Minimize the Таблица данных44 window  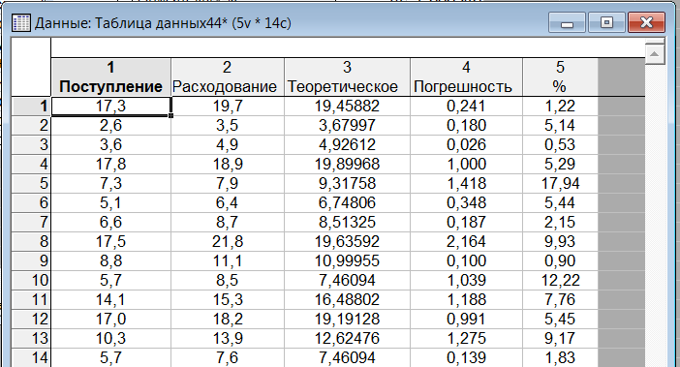click(x=567, y=22)
